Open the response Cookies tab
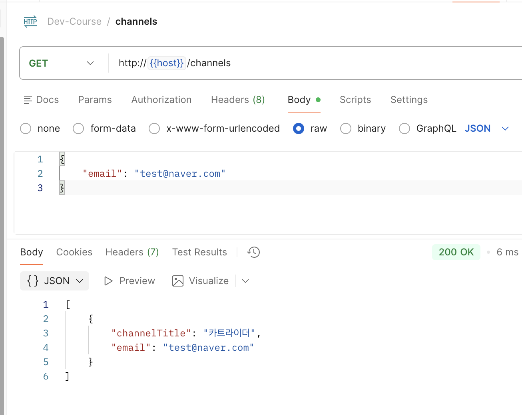This screenshot has width=522, height=415. (74, 252)
